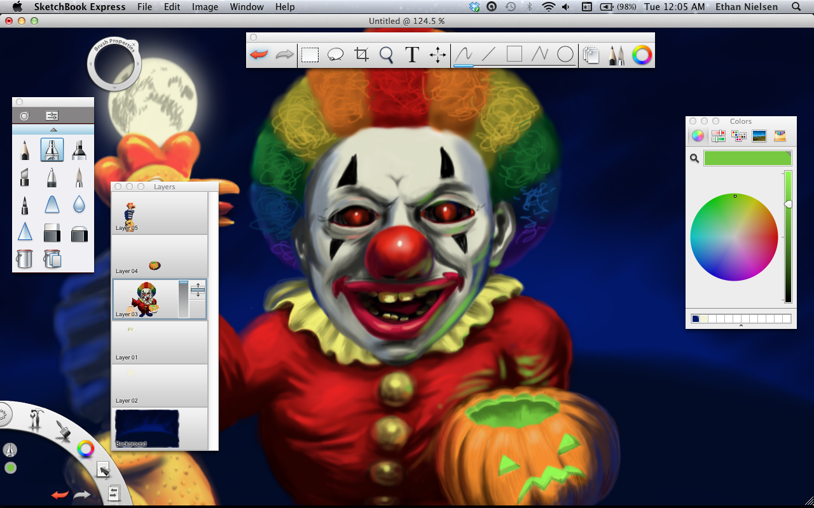Select the rectangular marquee selection tool
Image resolution: width=814 pixels, height=508 pixels.
click(x=310, y=55)
